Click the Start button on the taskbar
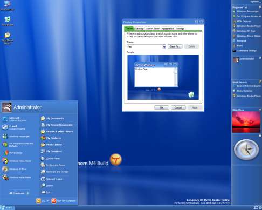This screenshot has width=262, height=210. tap(7, 208)
